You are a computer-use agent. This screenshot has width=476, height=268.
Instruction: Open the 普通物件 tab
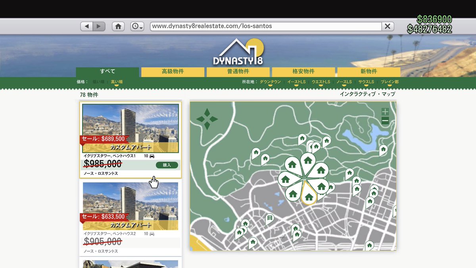point(238,72)
